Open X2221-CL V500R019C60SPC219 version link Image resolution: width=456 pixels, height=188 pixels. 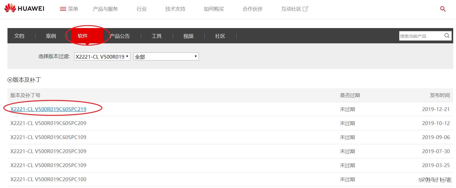click(48, 109)
